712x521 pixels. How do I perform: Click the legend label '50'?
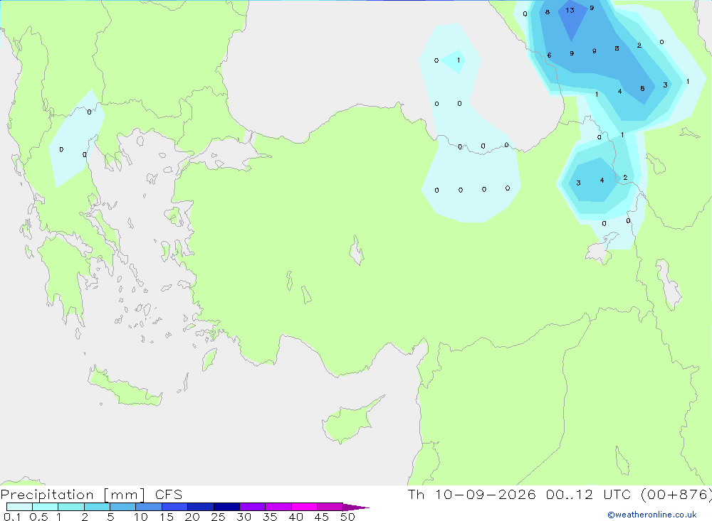347,517
